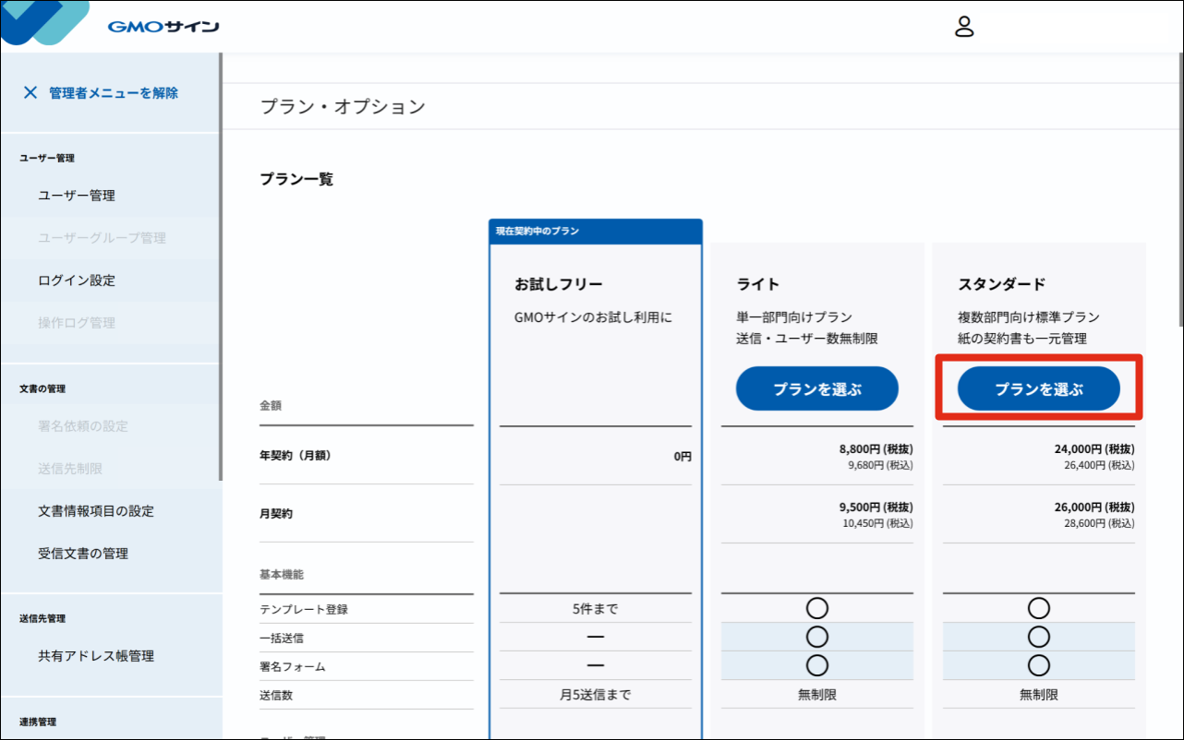Click the お試しフリー plan heading

558,284
